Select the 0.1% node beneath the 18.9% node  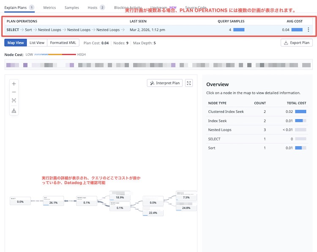[120, 206]
